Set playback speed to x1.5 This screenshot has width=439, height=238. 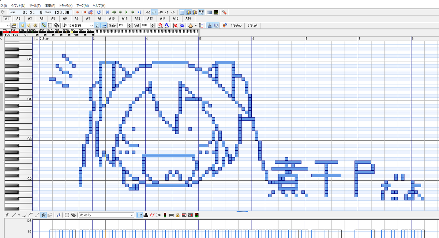click(160, 12)
